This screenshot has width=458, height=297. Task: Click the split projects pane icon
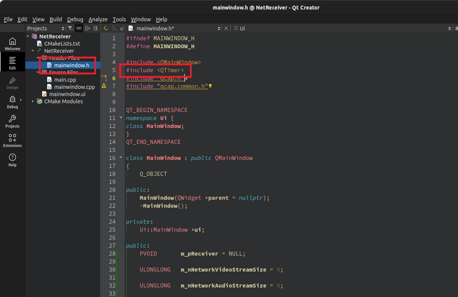(x=87, y=28)
